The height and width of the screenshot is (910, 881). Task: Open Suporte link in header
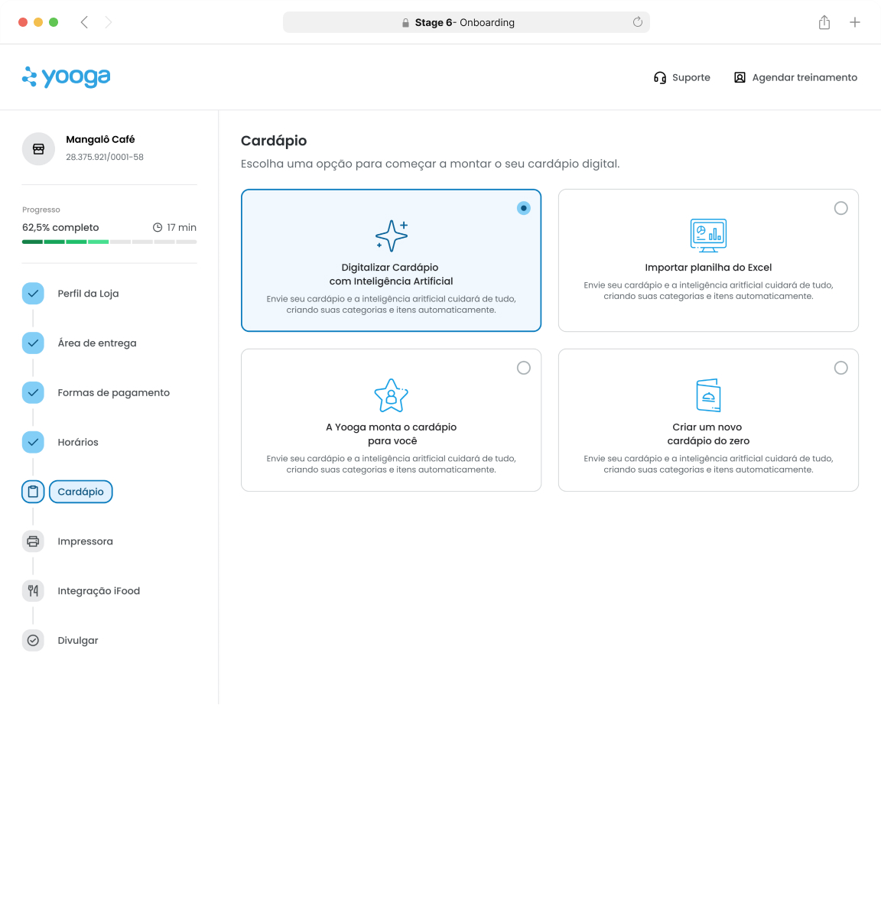pos(682,77)
